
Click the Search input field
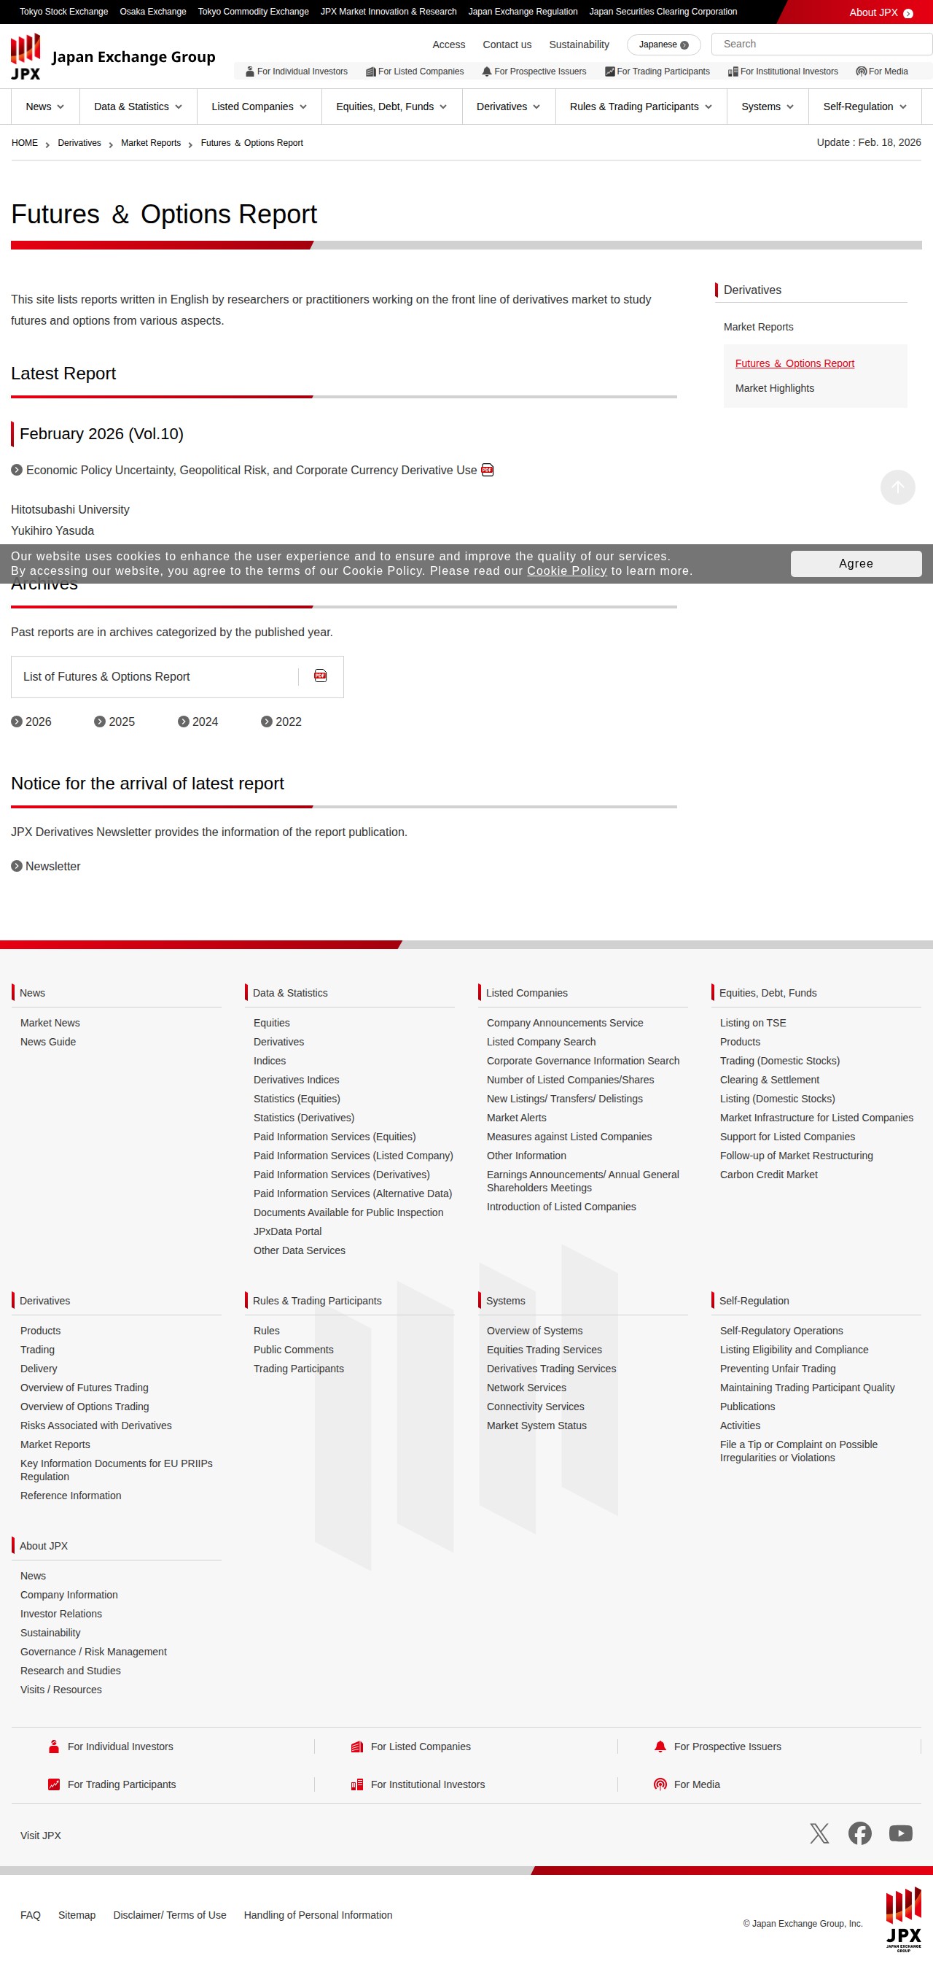coord(822,45)
